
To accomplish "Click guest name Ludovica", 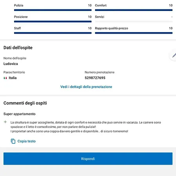I will (x=11, y=64).
